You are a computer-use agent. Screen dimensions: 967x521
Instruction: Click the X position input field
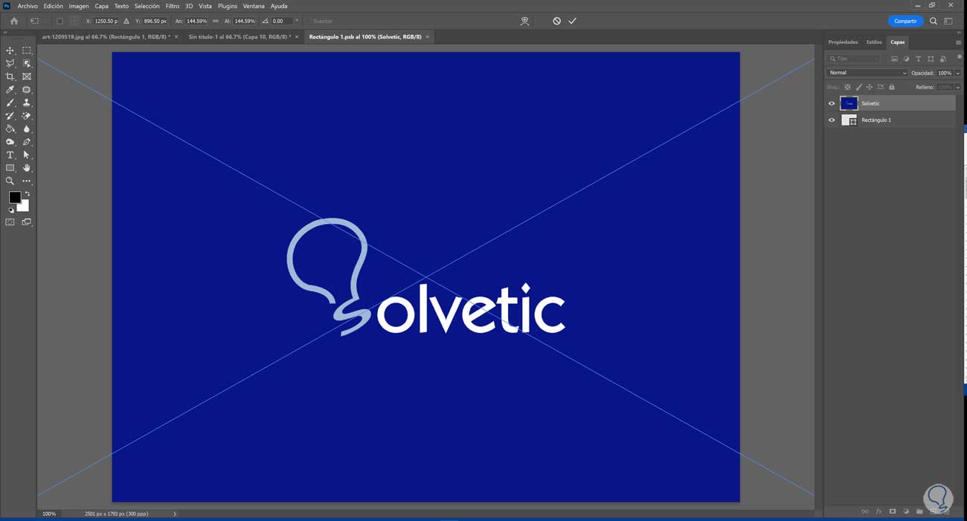point(106,21)
